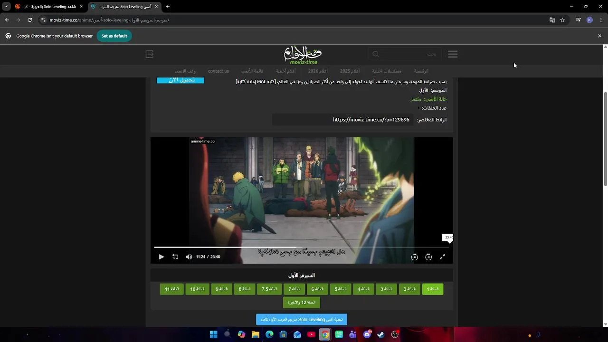Click the short link moviz-time.co/?p=129696
Screen dimensions: 608x342
(371, 120)
